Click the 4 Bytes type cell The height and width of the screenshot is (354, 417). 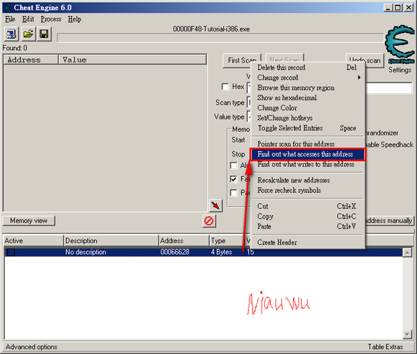[x=221, y=252]
